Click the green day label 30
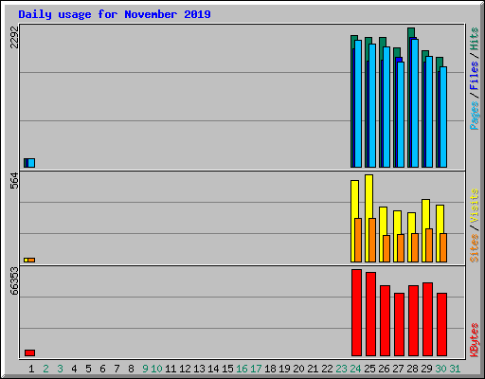The width and height of the screenshot is (485, 379). click(x=440, y=369)
